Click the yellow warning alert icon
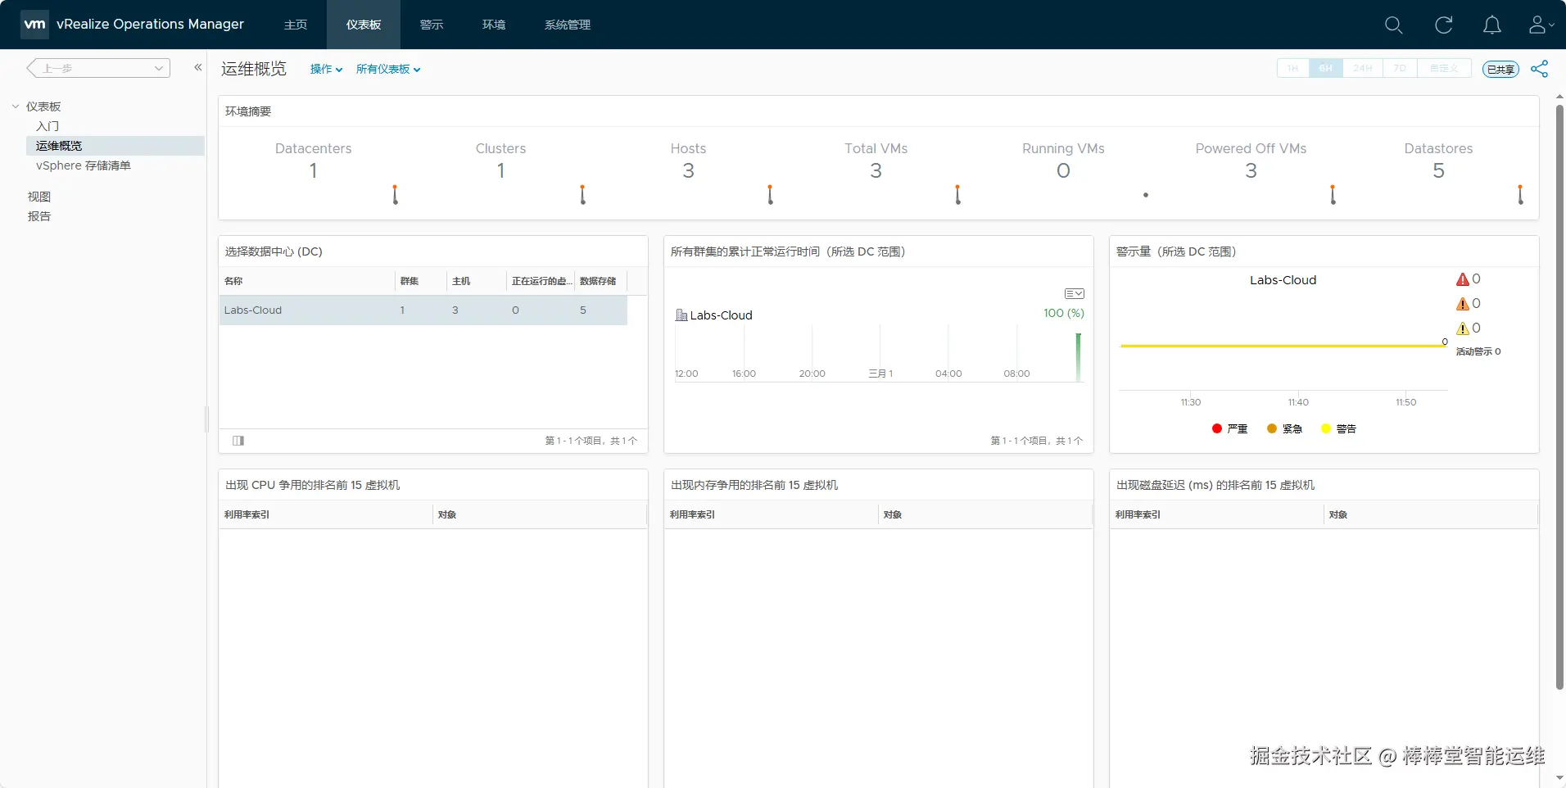Viewport: 1566px width, 788px height. [x=1462, y=328]
